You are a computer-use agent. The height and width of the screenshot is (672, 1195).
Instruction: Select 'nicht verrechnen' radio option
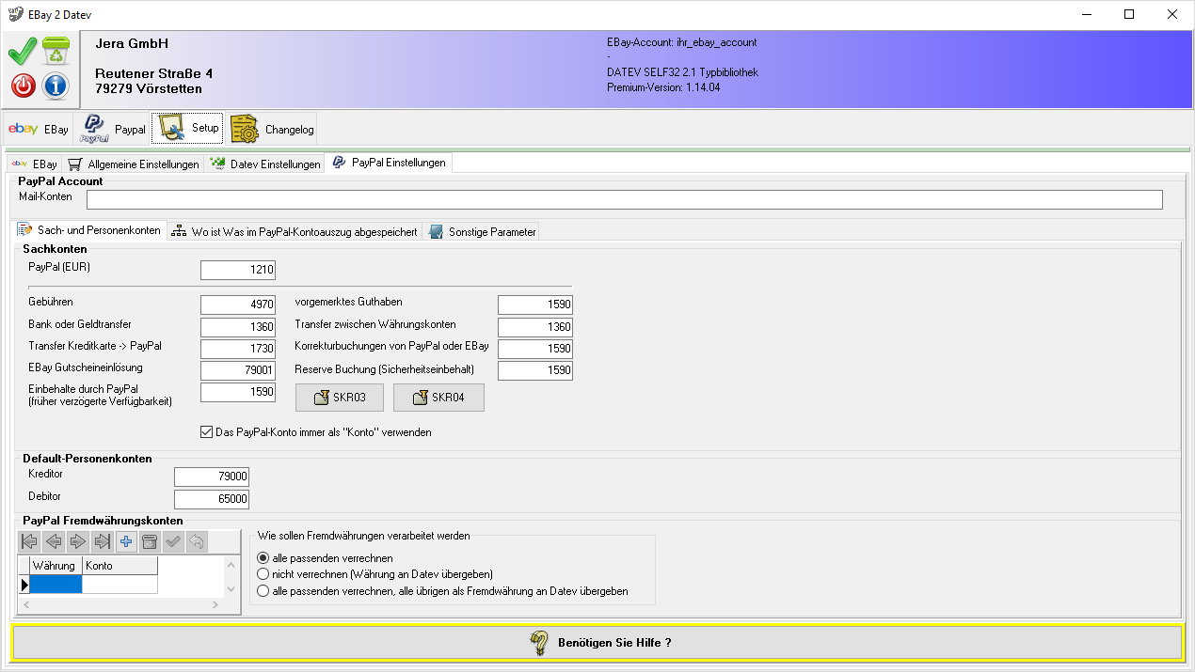[x=263, y=574]
